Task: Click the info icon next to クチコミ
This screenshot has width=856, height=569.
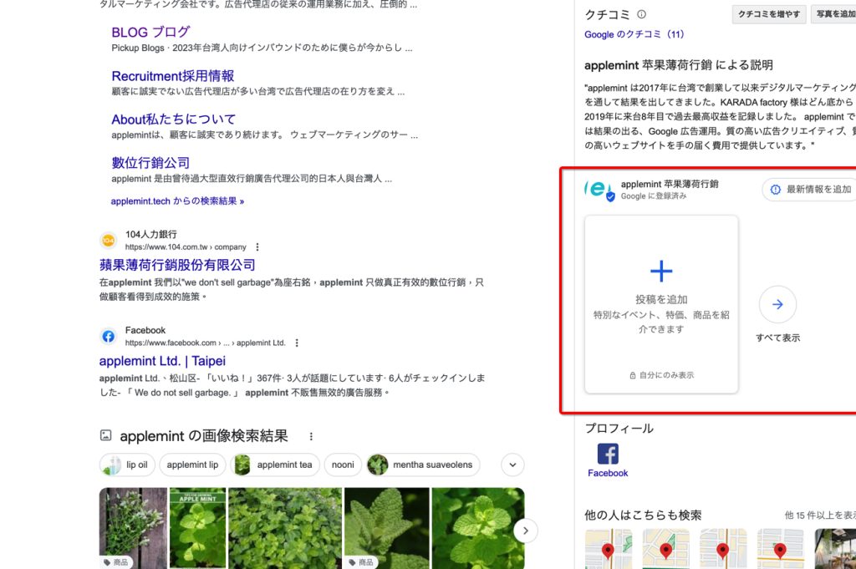Action: (x=641, y=14)
